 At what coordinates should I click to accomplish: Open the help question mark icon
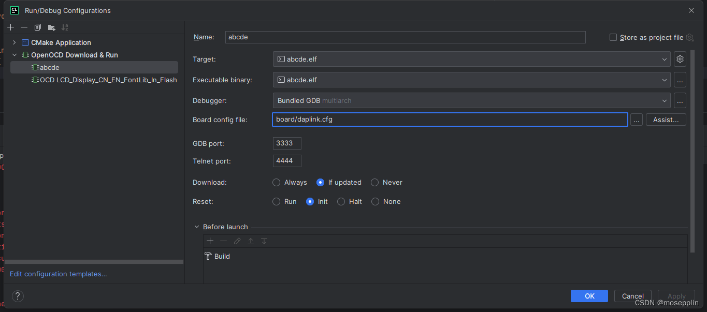coord(17,296)
